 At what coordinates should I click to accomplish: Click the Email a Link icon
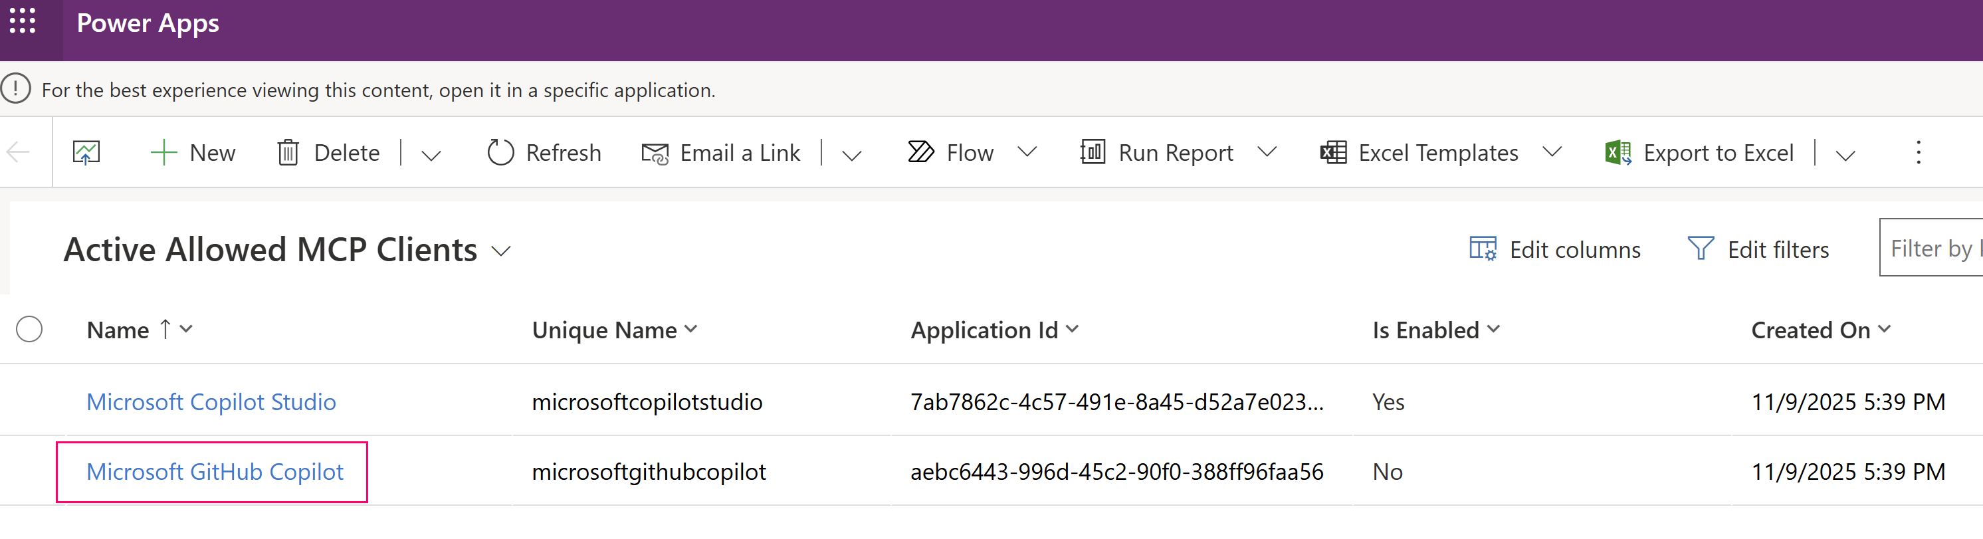point(655,154)
